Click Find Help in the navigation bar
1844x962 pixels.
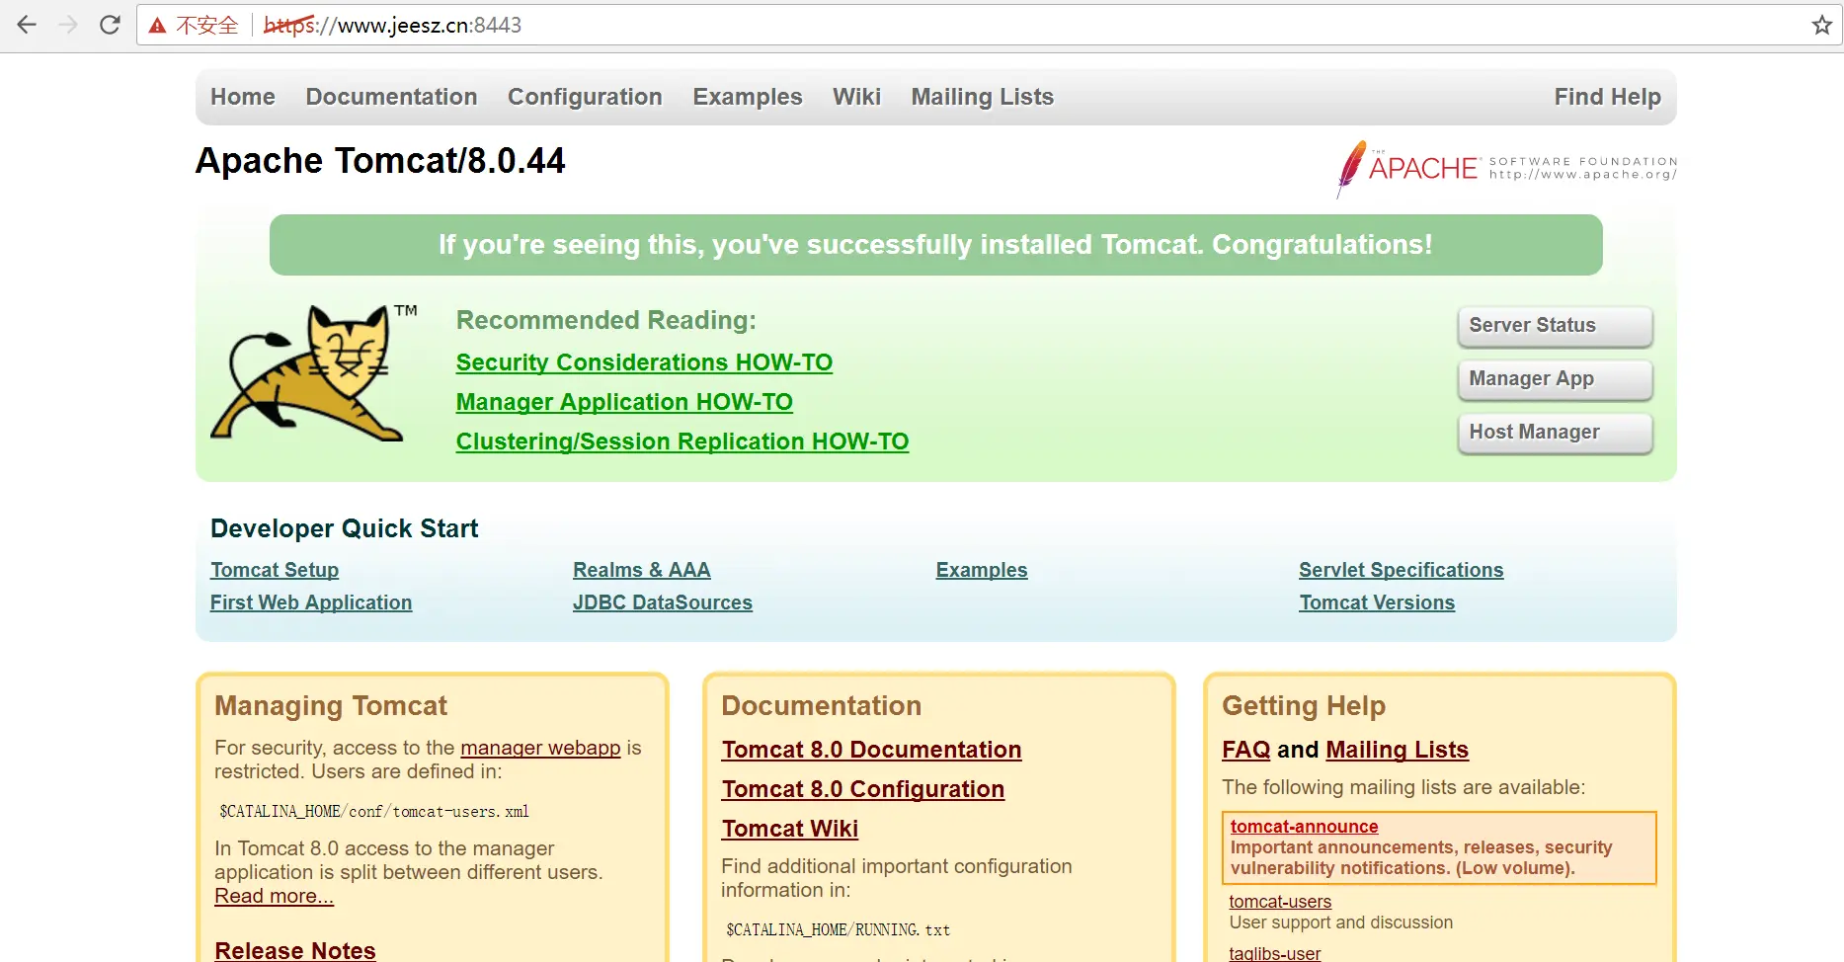(x=1608, y=97)
